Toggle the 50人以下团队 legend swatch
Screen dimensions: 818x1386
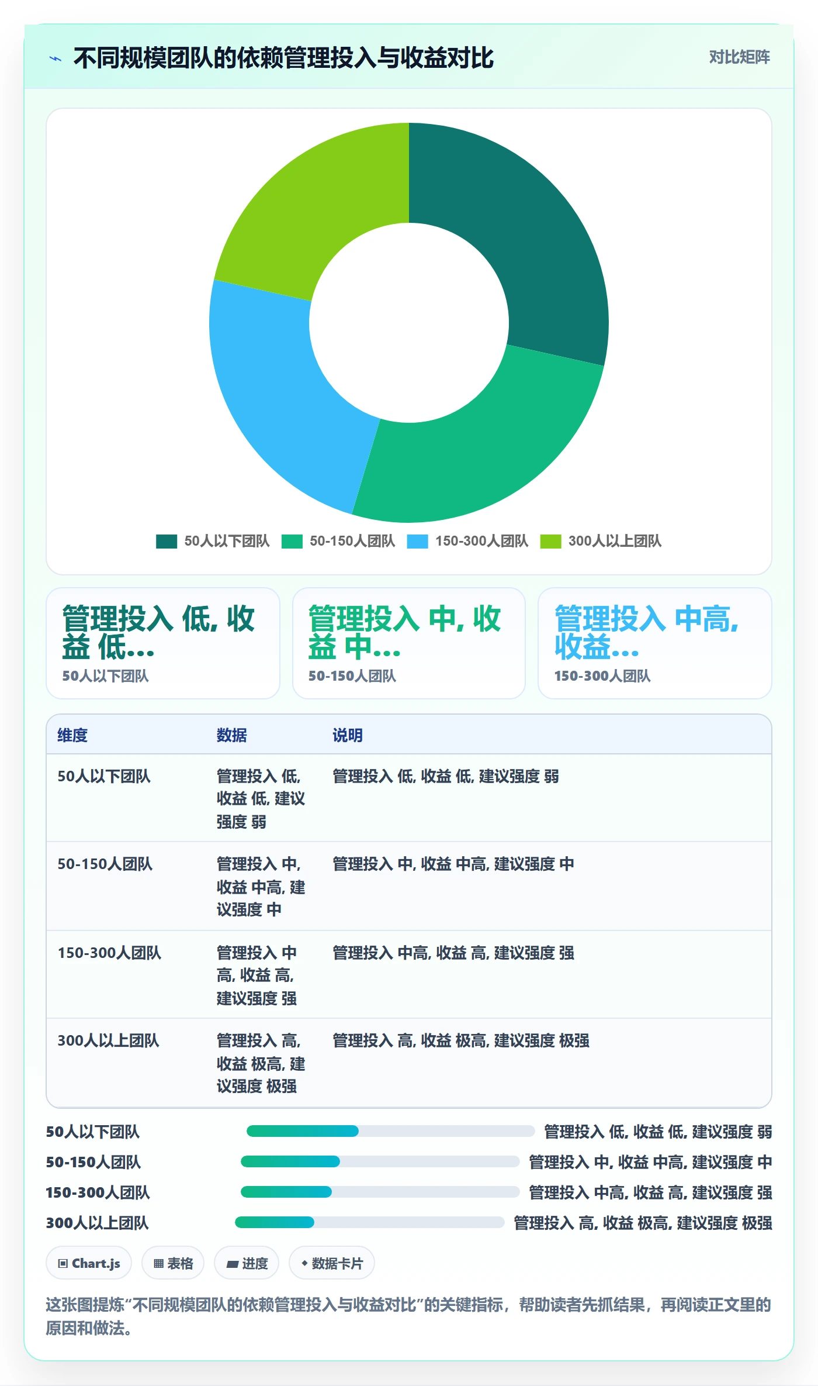(166, 541)
